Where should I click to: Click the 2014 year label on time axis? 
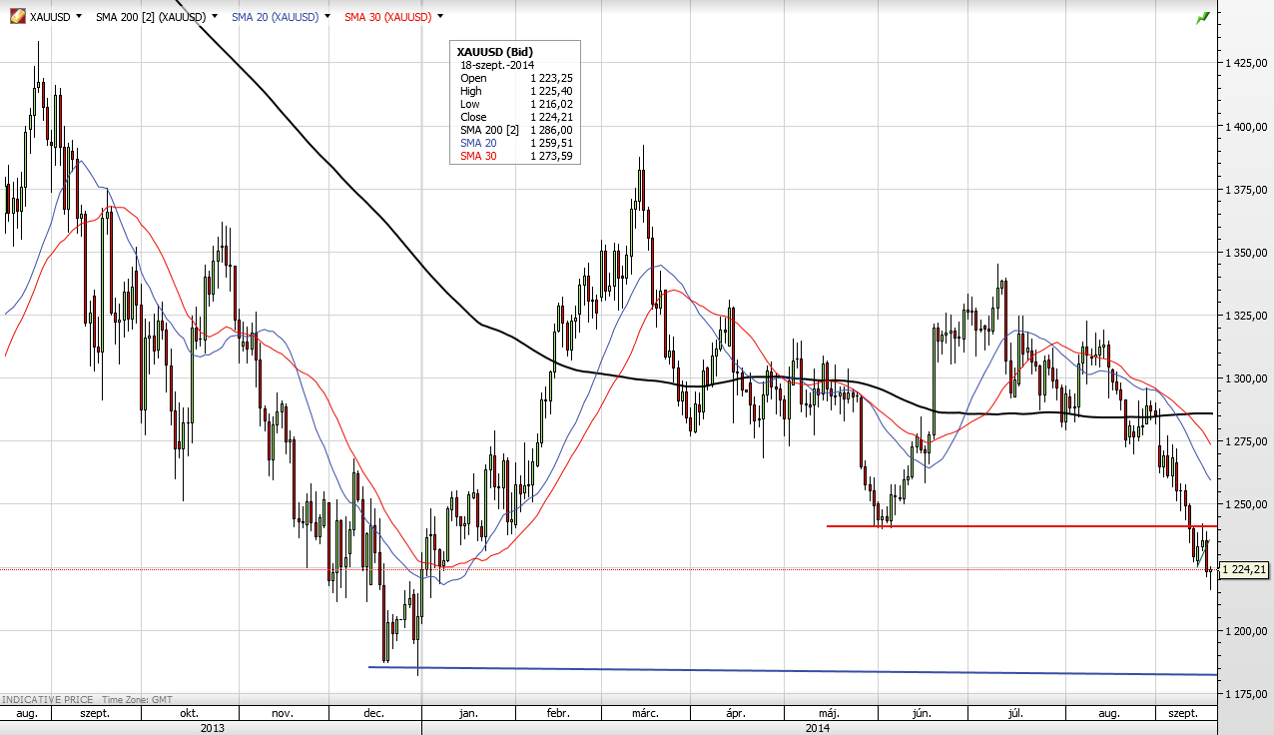coord(817,728)
